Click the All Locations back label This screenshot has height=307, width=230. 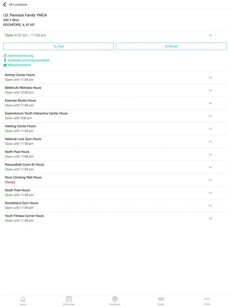18,5
